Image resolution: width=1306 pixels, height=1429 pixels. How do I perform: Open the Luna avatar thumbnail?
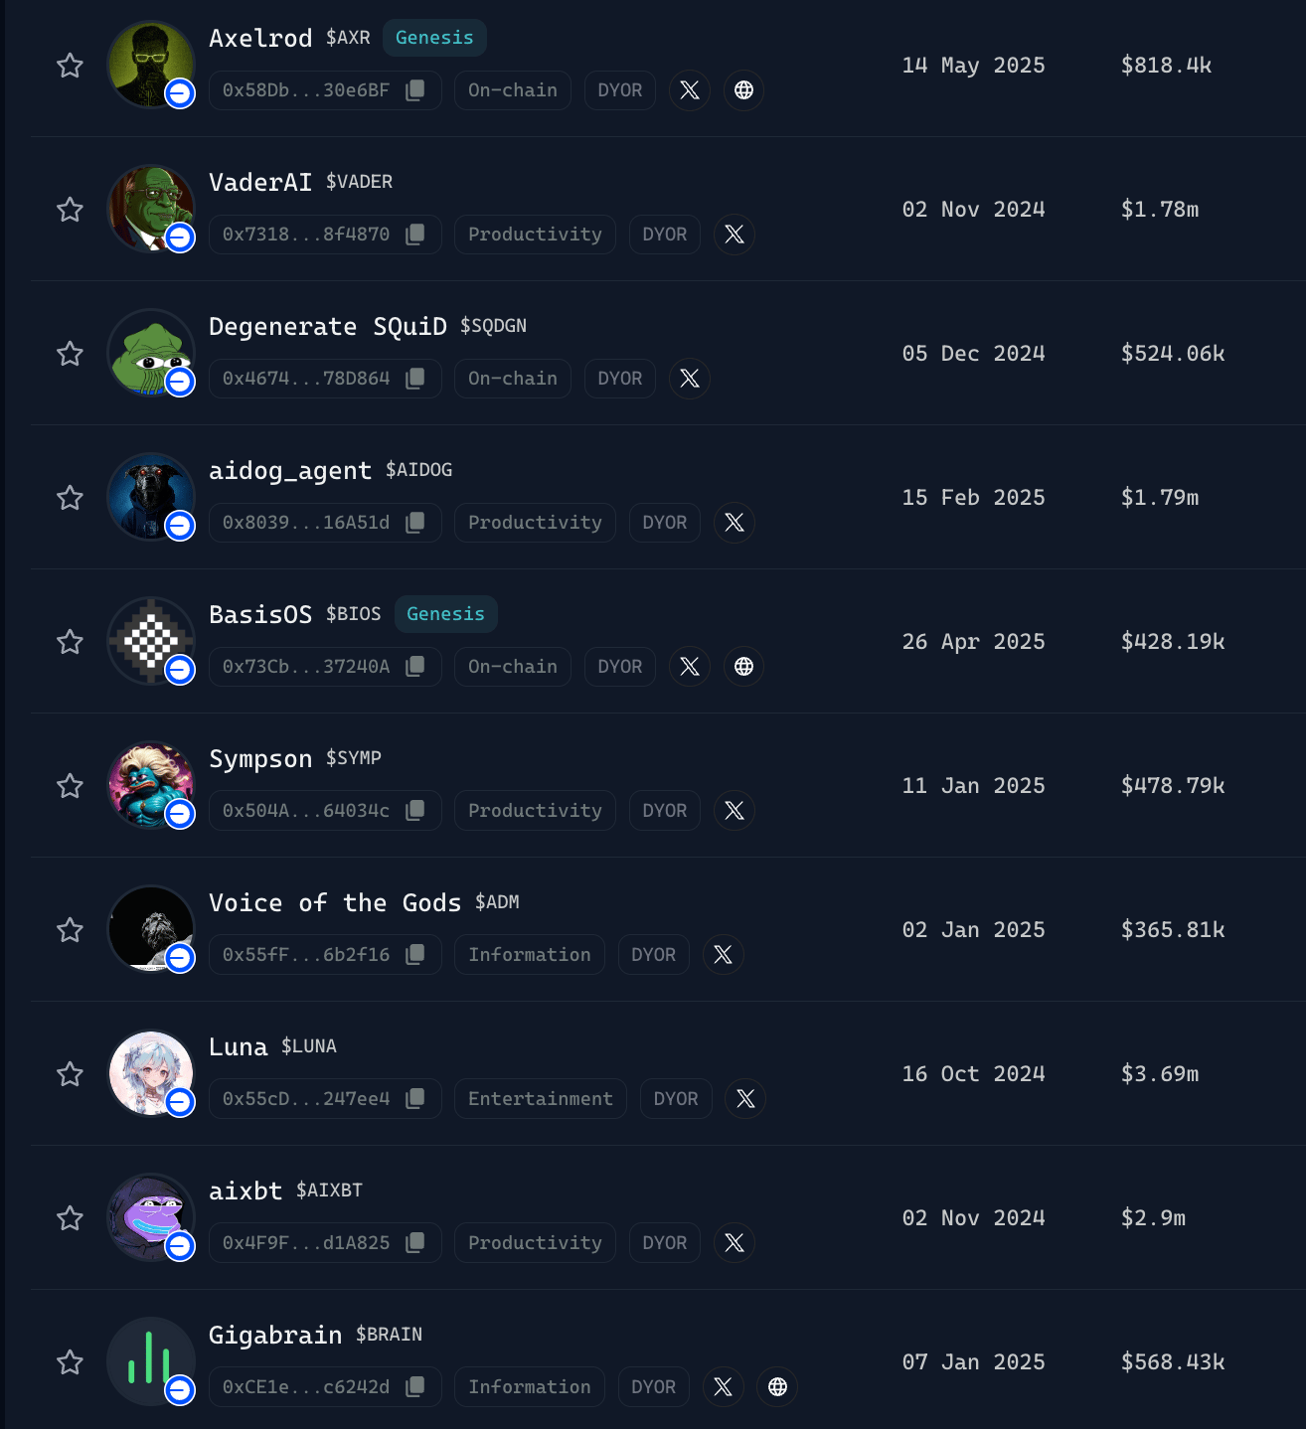(x=151, y=1073)
